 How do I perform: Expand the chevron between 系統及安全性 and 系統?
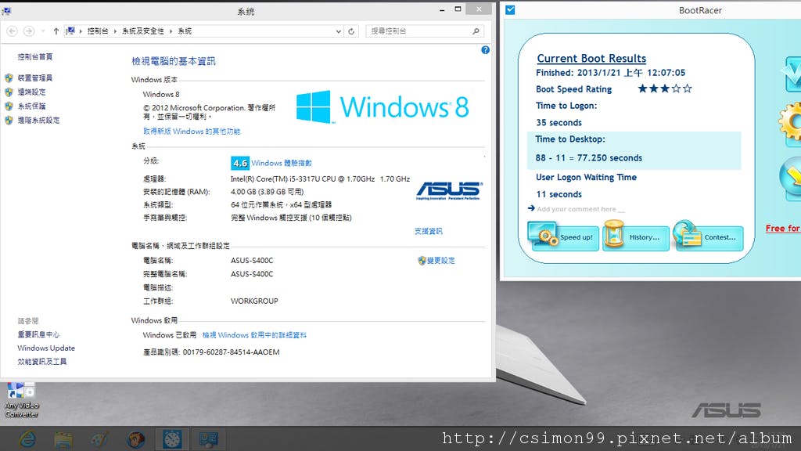(x=171, y=31)
